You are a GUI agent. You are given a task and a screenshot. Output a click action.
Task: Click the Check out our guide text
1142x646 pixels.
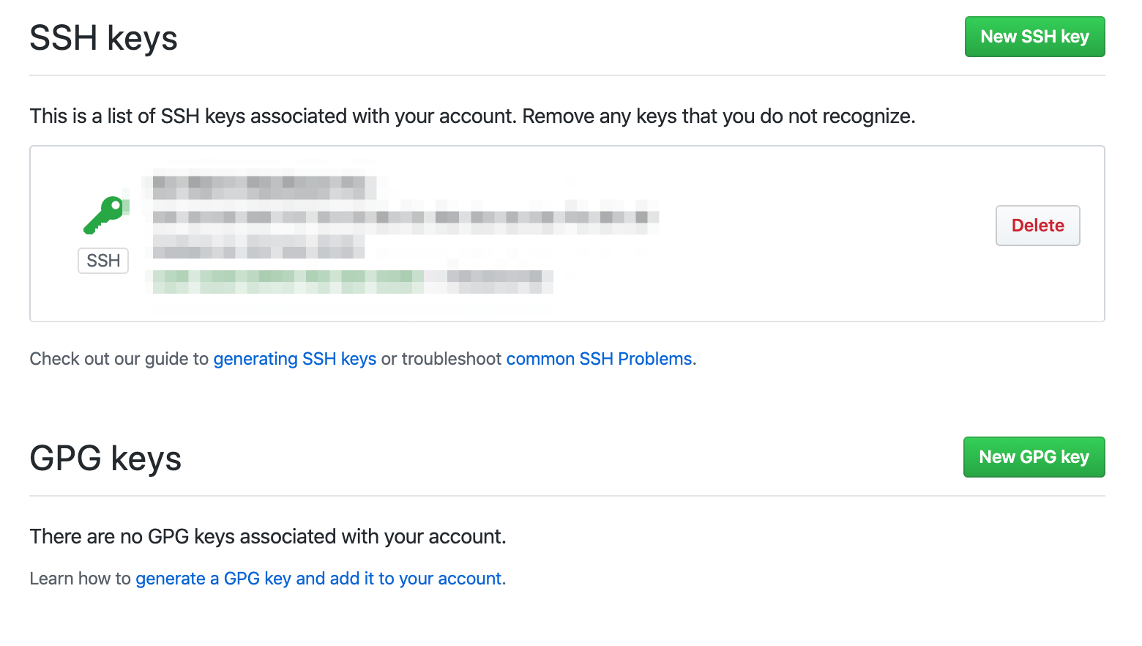(x=119, y=359)
